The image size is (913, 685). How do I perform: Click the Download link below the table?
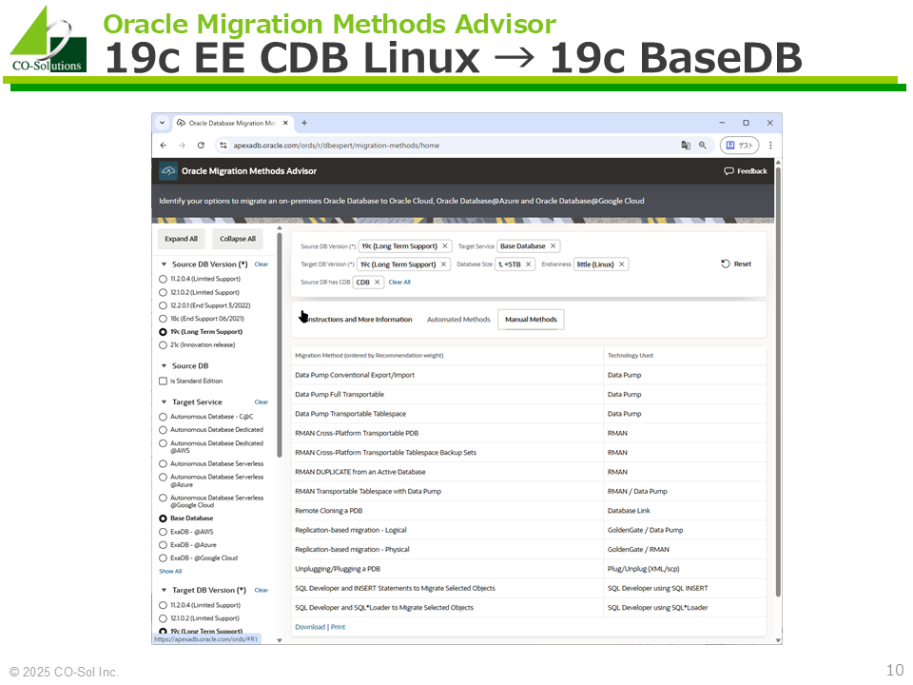click(x=310, y=627)
